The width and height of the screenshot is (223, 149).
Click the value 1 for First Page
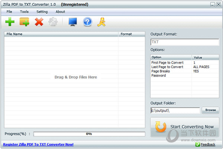[x=194, y=62]
